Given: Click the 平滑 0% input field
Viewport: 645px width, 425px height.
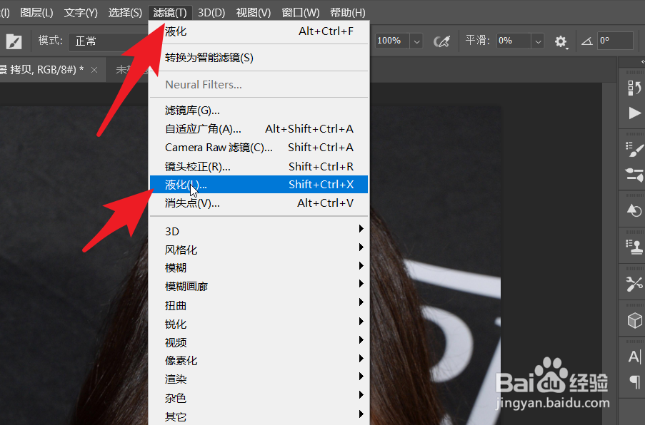Looking at the screenshot, I should [514, 41].
